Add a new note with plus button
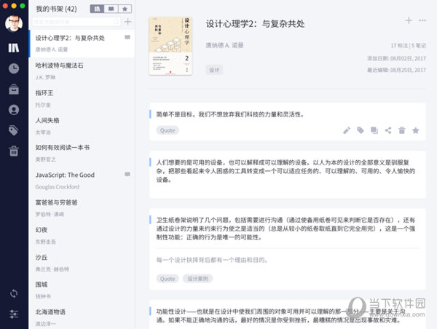The height and width of the screenshot is (329, 437). 409,20
